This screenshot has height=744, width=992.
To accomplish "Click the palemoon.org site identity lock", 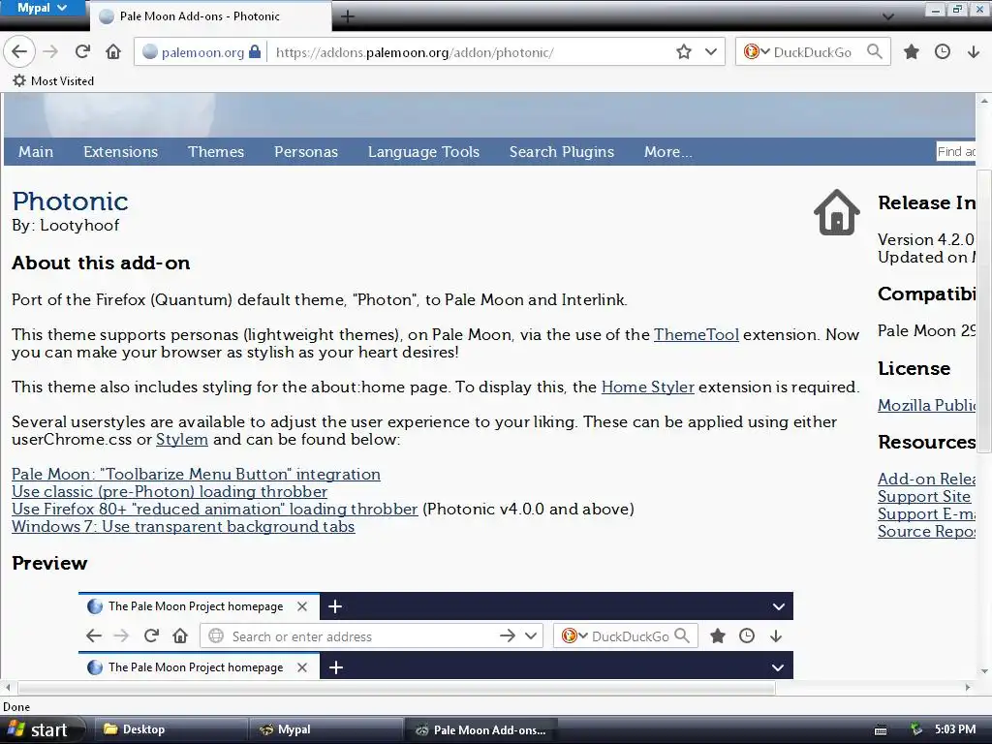I will click(201, 52).
